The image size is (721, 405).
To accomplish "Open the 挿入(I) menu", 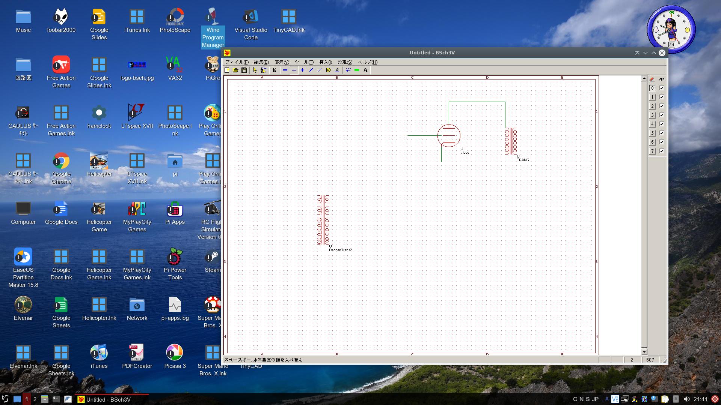I will [326, 62].
